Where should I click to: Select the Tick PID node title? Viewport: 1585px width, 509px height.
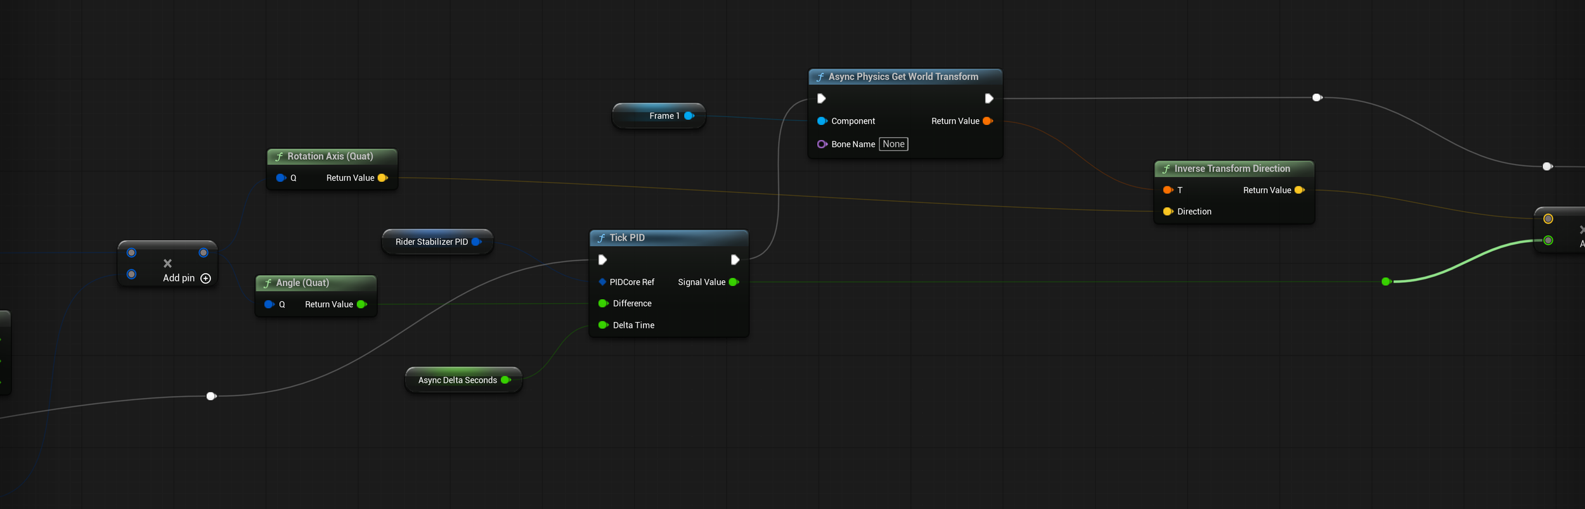[x=627, y=238]
